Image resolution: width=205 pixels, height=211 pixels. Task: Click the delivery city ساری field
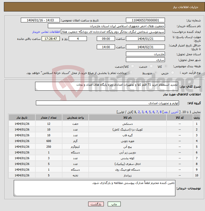(145, 60)
